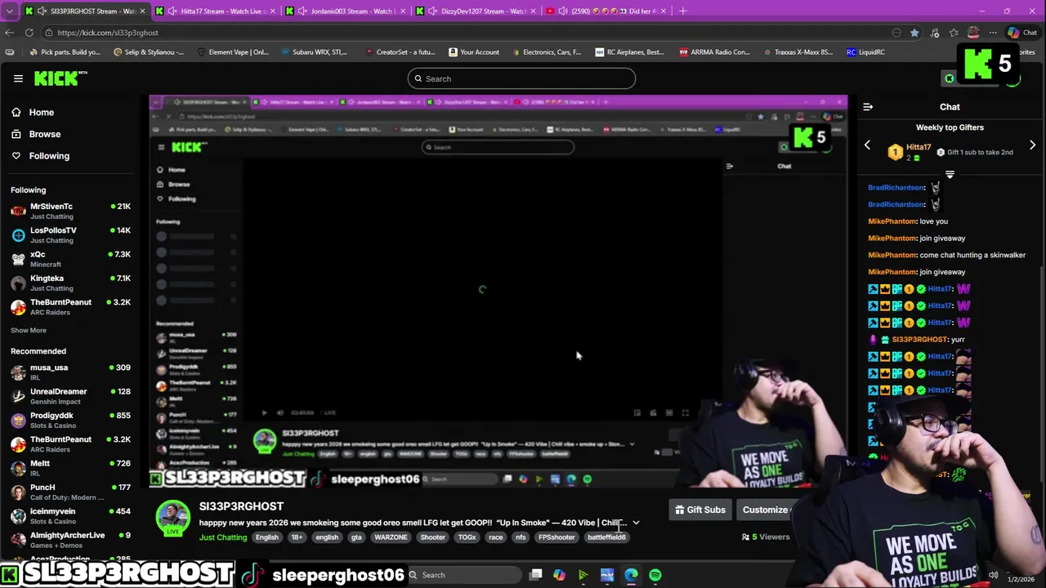Expand Show More followed channels

pyautogui.click(x=29, y=330)
